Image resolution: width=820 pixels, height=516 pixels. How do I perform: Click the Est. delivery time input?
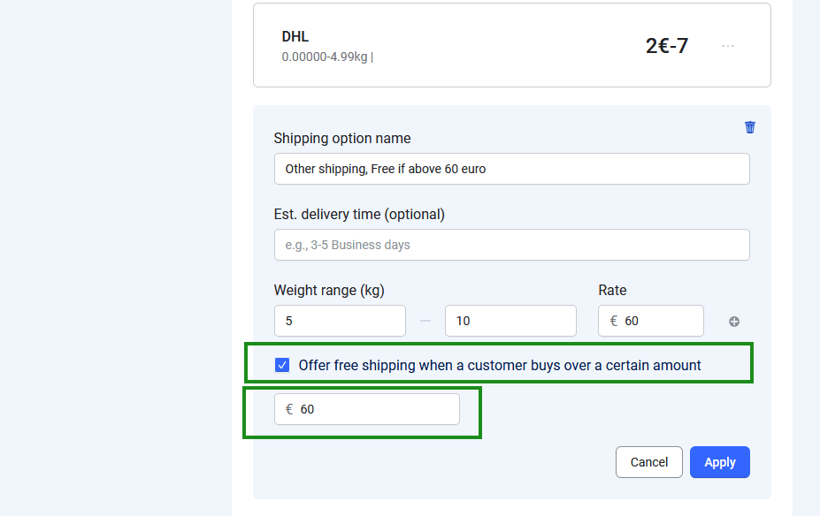[x=511, y=245]
